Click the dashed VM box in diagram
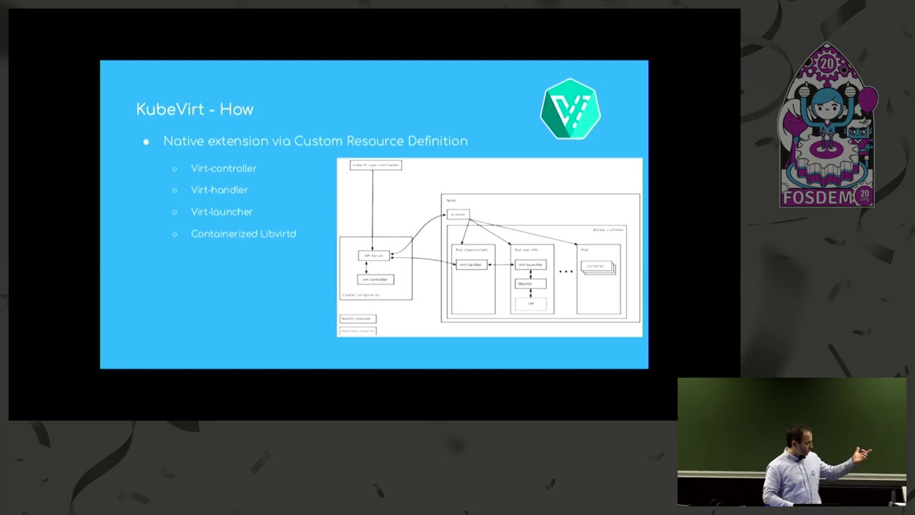The image size is (915, 515). pyautogui.click(x=530, y=304)
